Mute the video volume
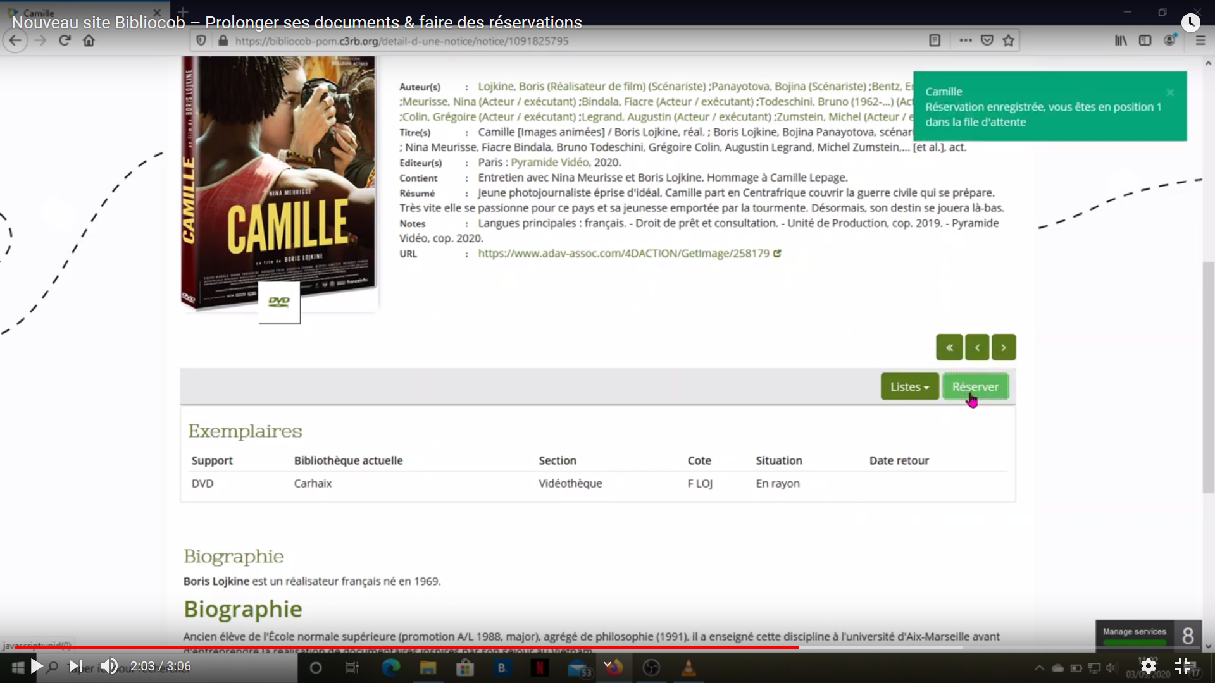This screenshot has height=683, width=1215. click(x=109, y=666)
